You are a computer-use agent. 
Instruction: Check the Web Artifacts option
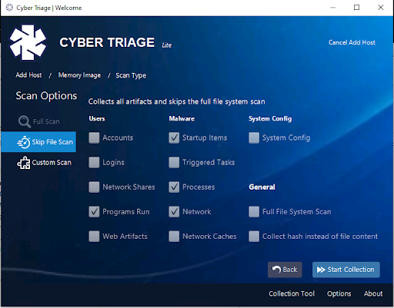(94, 237)
